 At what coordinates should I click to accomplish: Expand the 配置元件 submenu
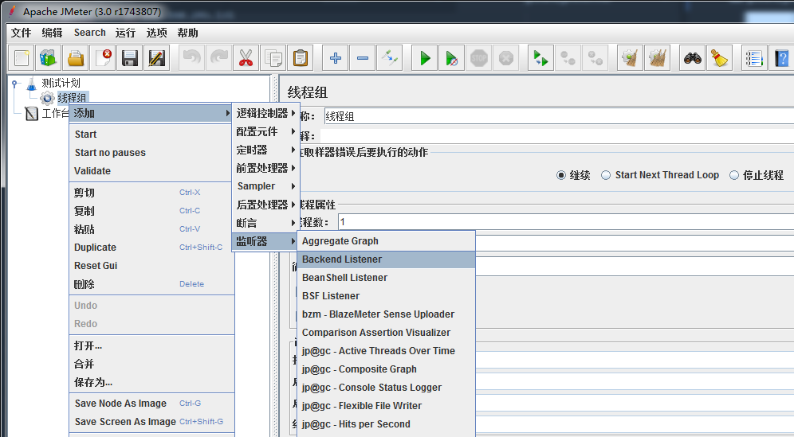(x=265, y=131)
